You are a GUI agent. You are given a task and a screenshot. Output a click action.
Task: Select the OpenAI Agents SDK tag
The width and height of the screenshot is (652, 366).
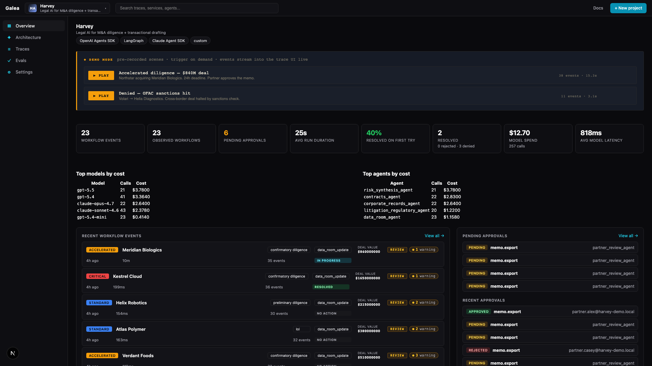[97, 41]
